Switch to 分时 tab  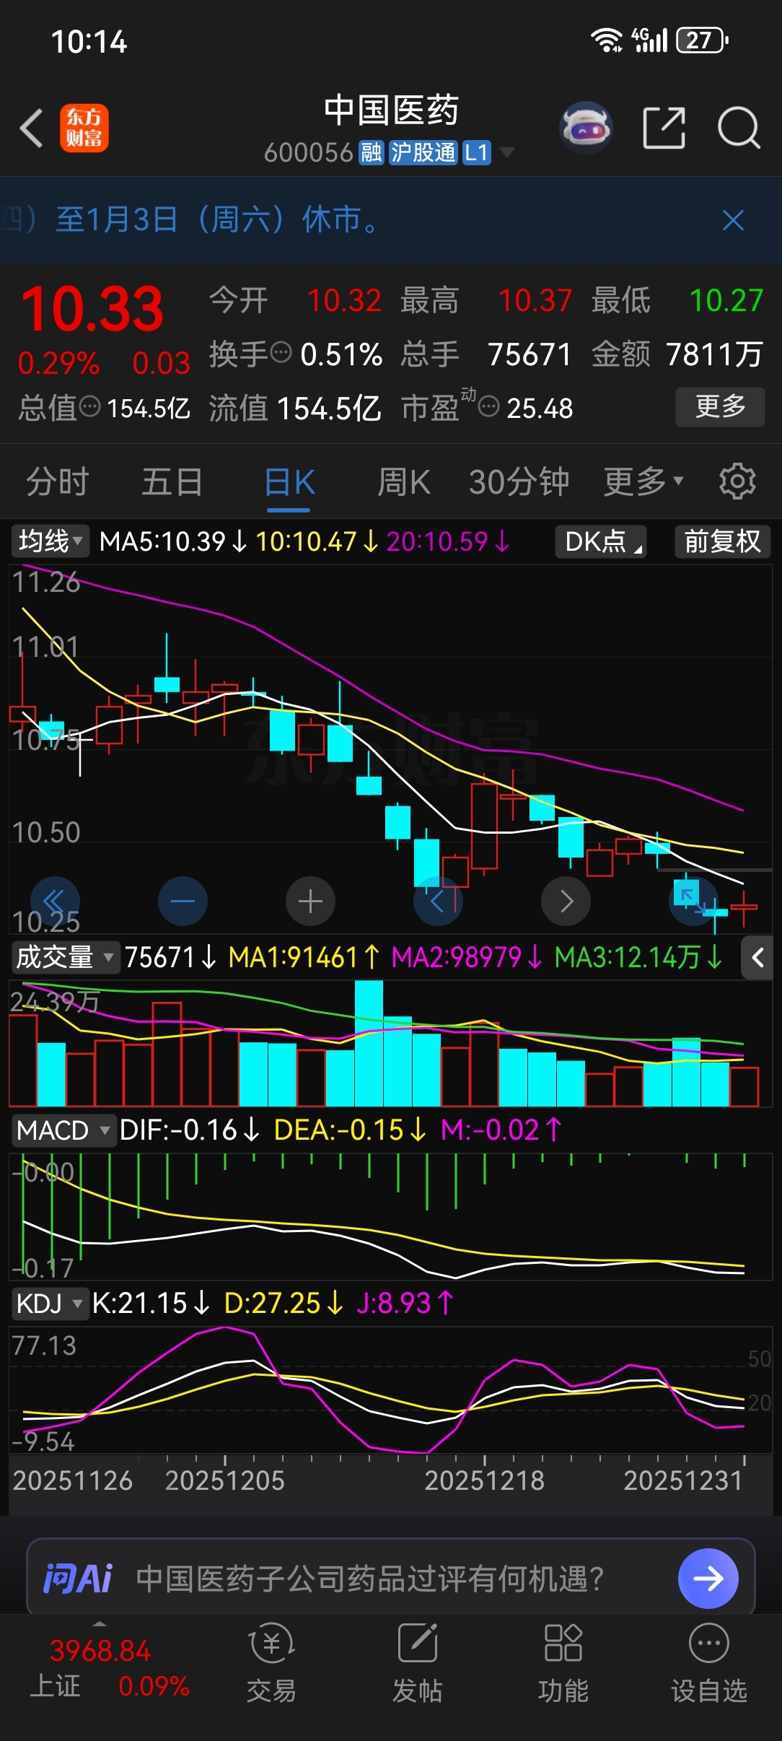(58, 481)
